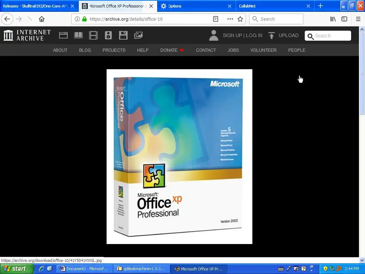Click the address bar URL field
The width and height of the screenshot is (365, 274).
tap(149, 19)
